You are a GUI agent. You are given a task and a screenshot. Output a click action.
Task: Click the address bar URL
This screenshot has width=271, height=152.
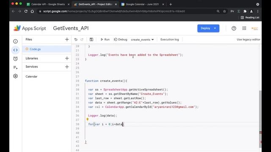click(114, 11)
